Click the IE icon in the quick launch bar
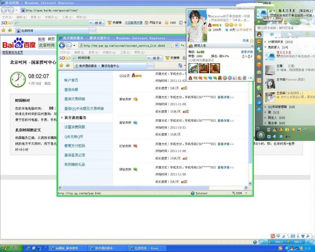This screenshot has width=315, height=252. pos(28,248)
